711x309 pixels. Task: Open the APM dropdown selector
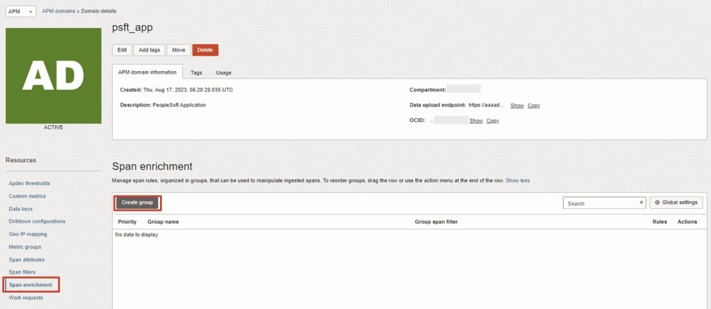click(21, 12)
